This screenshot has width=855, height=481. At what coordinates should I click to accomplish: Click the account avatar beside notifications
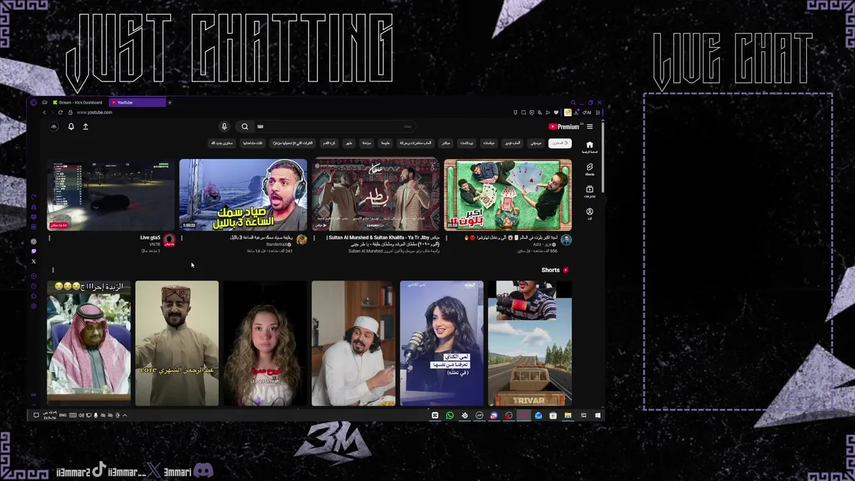pos(54,126)
